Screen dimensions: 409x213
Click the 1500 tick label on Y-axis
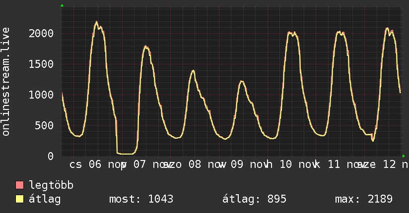point(42,64)
